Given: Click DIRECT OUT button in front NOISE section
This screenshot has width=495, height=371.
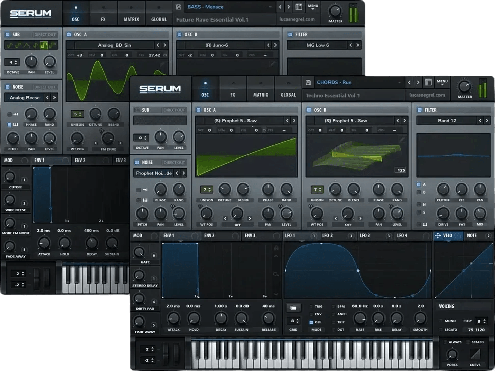Looking at the screenshot, I should 174,162.
